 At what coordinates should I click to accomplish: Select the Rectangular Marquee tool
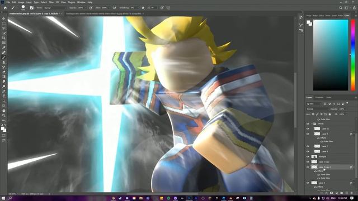click(4, 23)
